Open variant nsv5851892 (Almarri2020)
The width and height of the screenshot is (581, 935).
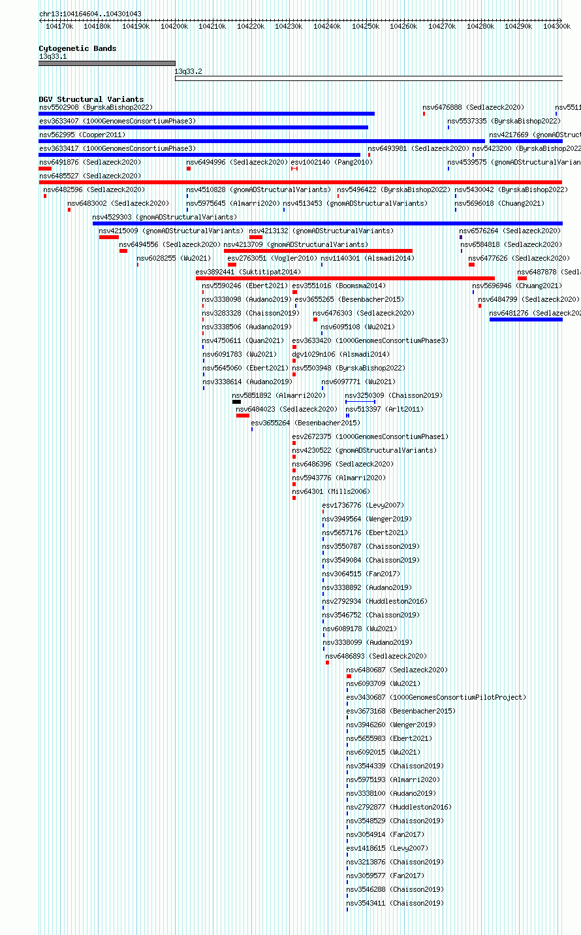point(236,402)
